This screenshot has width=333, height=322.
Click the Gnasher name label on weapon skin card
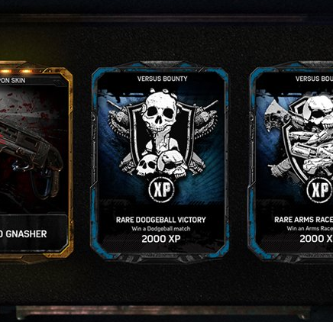coord(24,234)
